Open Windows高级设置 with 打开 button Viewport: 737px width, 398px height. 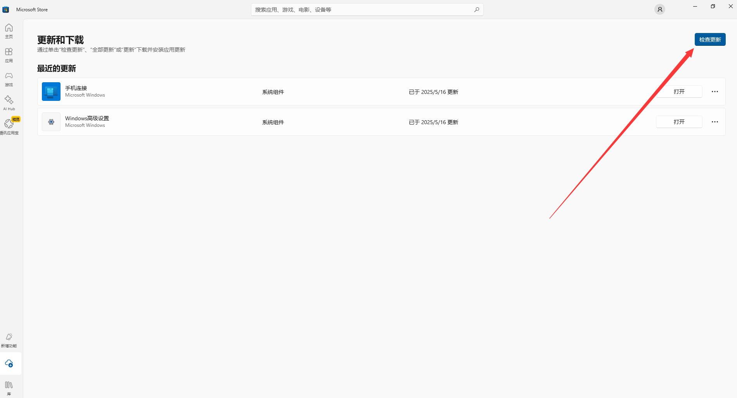[x=679, y=122]
